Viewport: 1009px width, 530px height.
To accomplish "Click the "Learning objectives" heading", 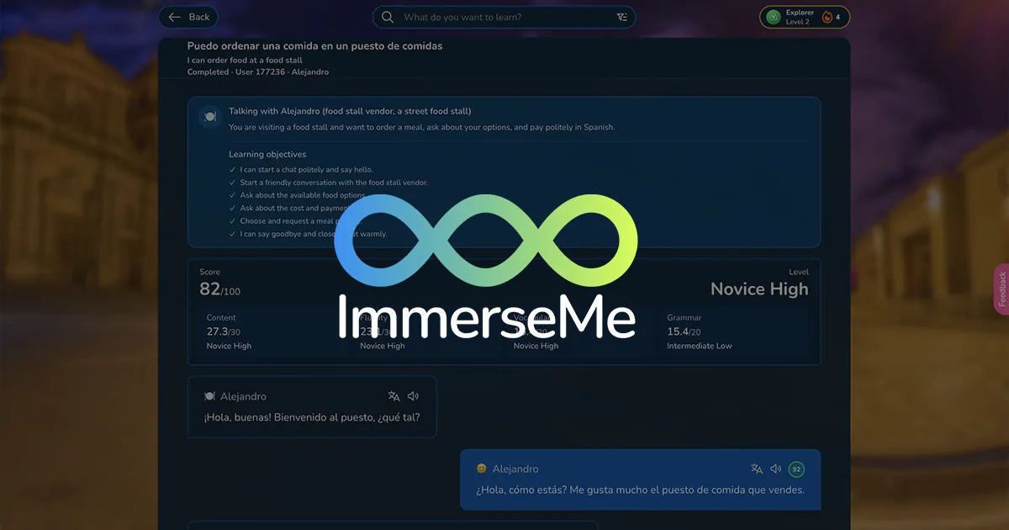I will (x=267, y=154).
